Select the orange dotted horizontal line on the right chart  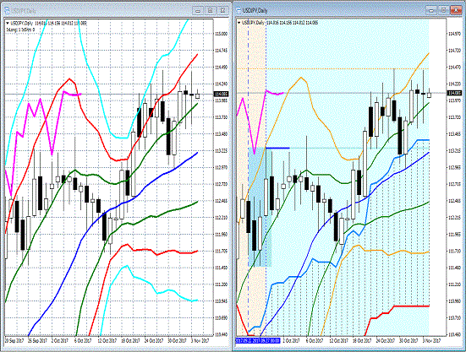[333, 69]
